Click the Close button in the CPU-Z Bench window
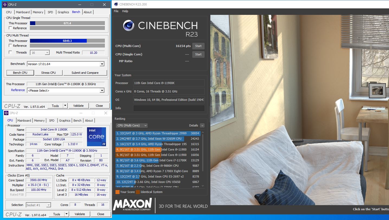 point(99,106)
